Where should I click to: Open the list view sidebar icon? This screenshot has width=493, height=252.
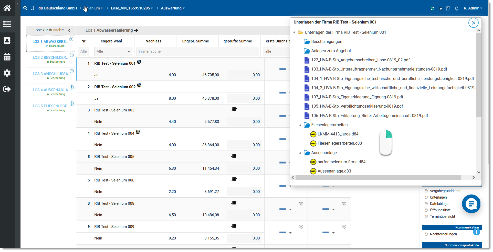[7, 24]
